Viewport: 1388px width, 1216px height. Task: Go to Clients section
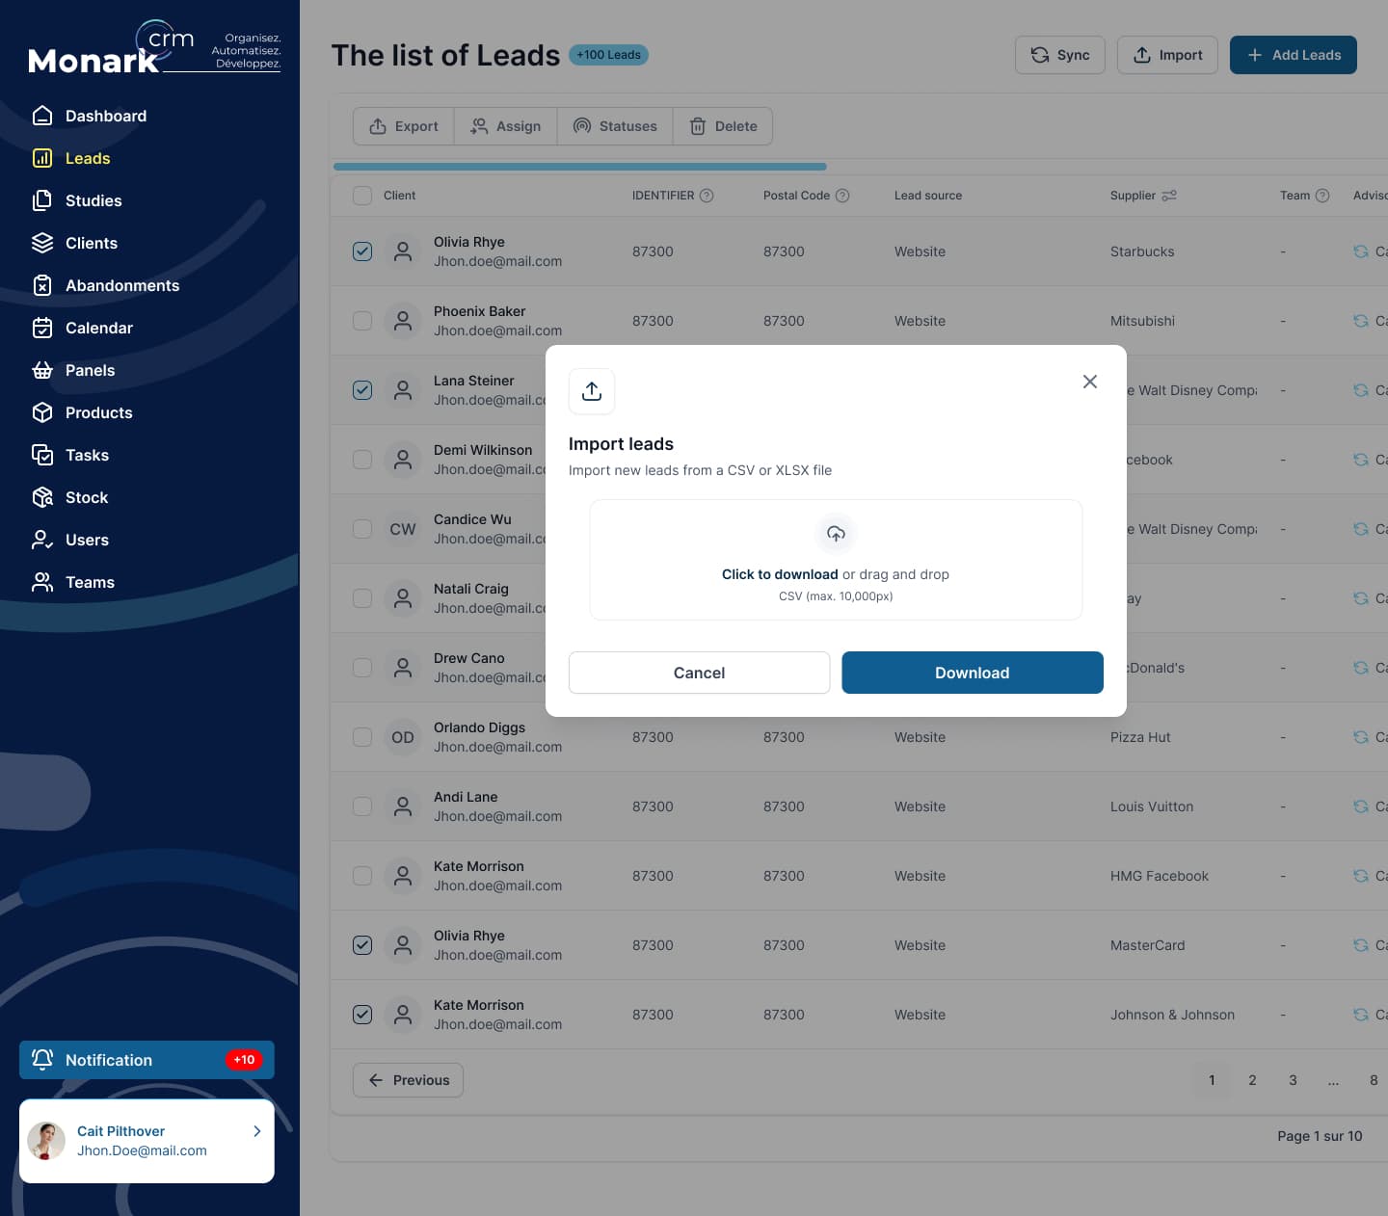pos(74,243)
